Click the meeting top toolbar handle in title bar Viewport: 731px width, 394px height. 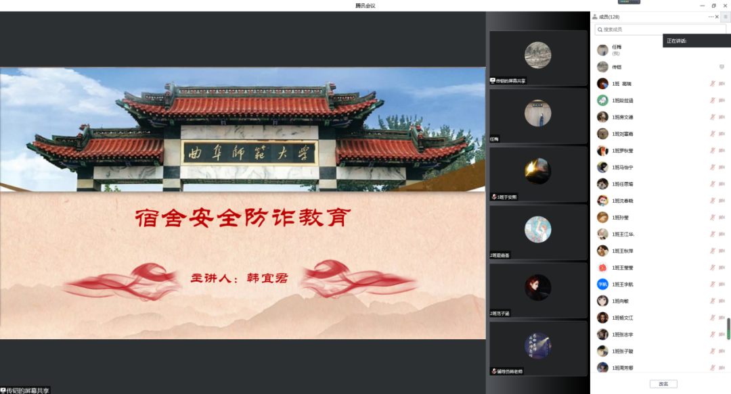[x=629, y=2]
